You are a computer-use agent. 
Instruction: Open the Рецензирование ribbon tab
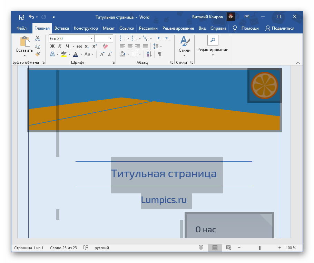[178, 28]
